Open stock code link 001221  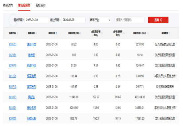(13, 76)
